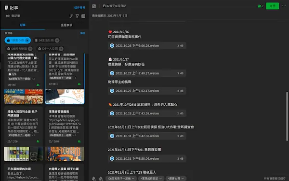Click the 記事 notes icon in header
This screenshot has height=181, width=289.
click(6, 8)
